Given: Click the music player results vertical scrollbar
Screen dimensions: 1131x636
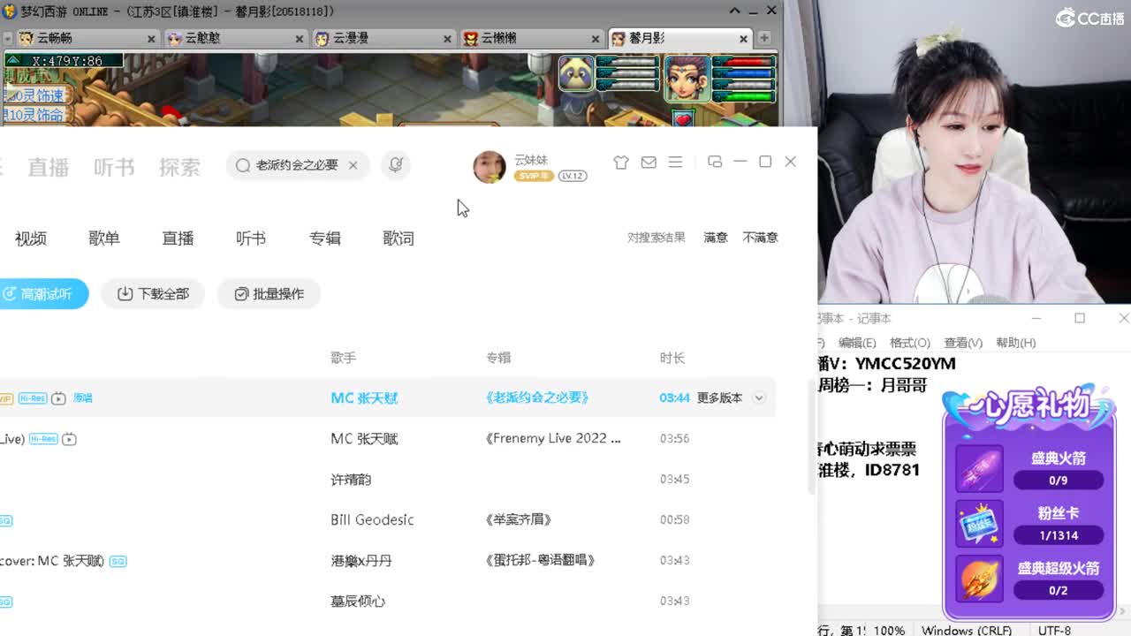Looking at the screenshot, I should tap(813, 437).
